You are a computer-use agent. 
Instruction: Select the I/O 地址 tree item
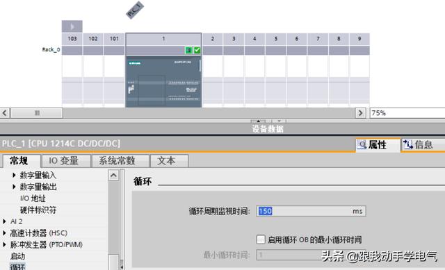pos(33,199)
